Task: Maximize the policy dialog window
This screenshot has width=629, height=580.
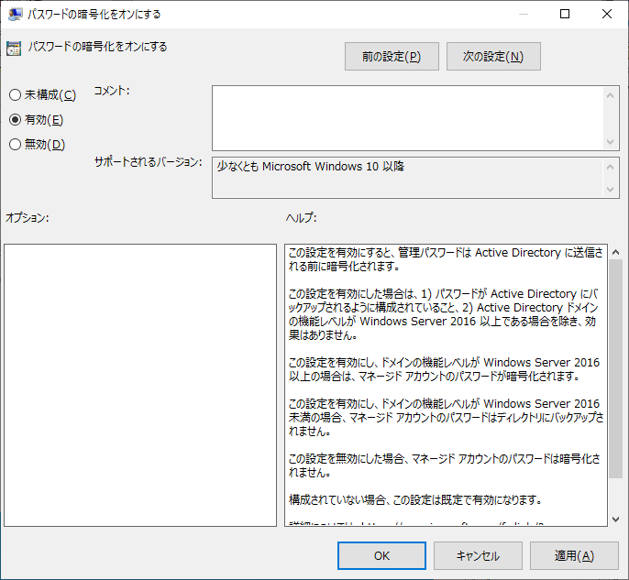Action: [565, 14]
